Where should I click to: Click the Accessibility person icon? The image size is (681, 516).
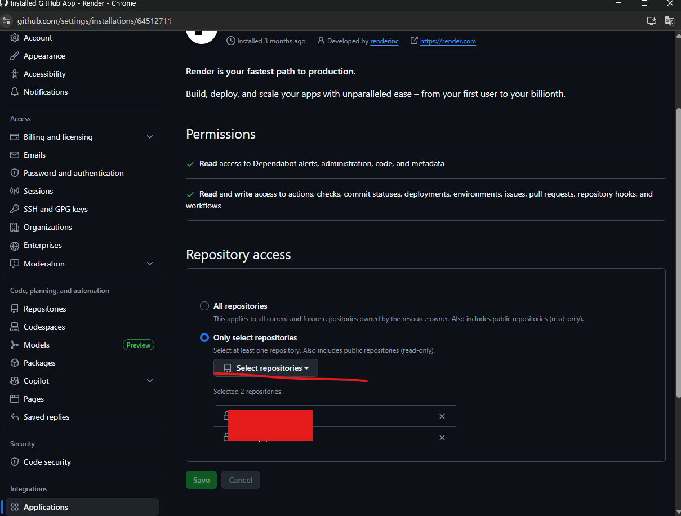click(15, 74)
